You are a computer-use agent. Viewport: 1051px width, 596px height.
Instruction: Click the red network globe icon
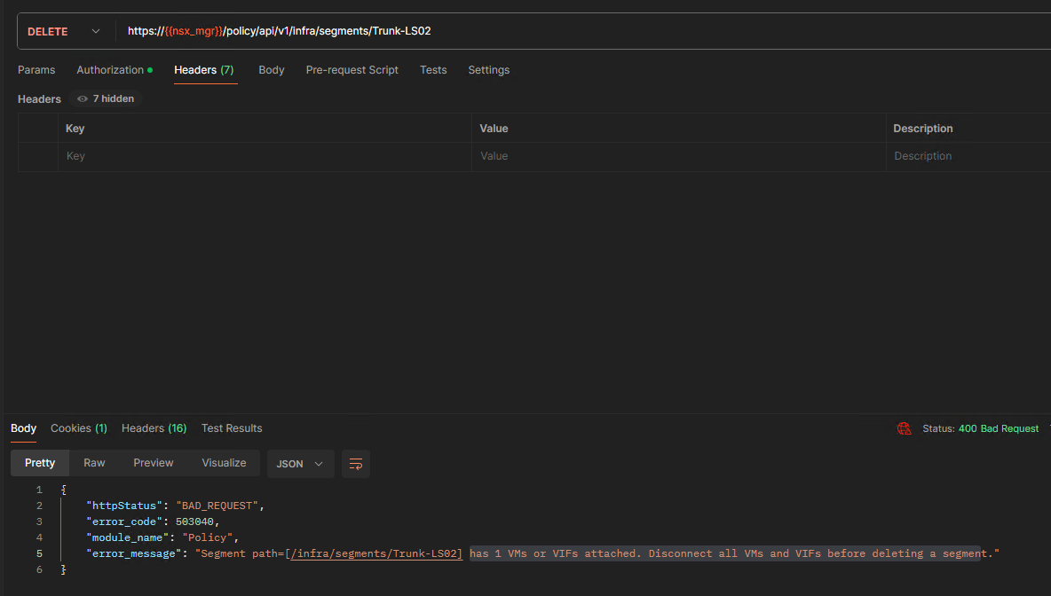(x=905, y=428)
